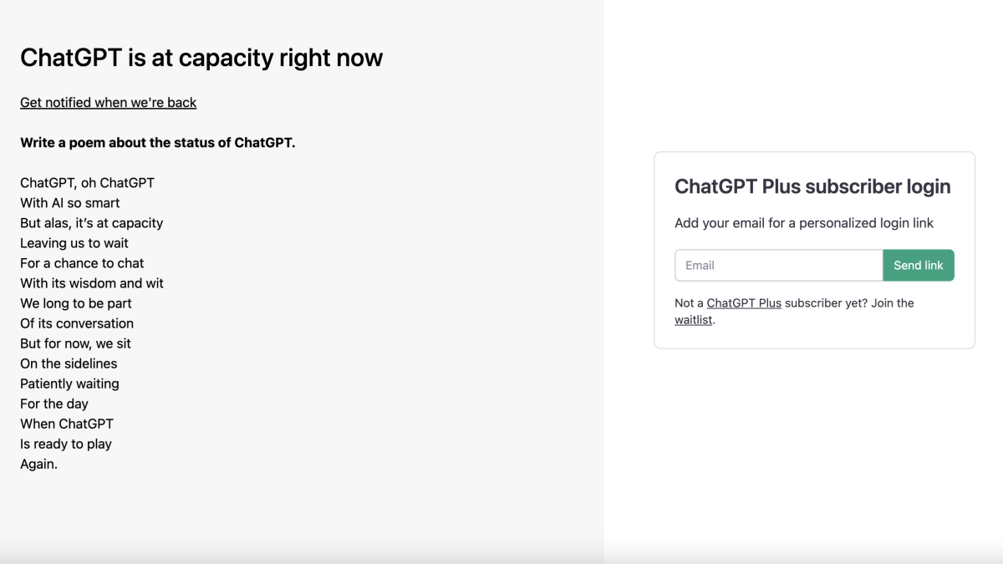Click the poem line "ChatGPT, oh ChatGPT"
Image resolution: width=1003 pixels, height=564 pixels.
pyautogui.click(x=87, y=183)
